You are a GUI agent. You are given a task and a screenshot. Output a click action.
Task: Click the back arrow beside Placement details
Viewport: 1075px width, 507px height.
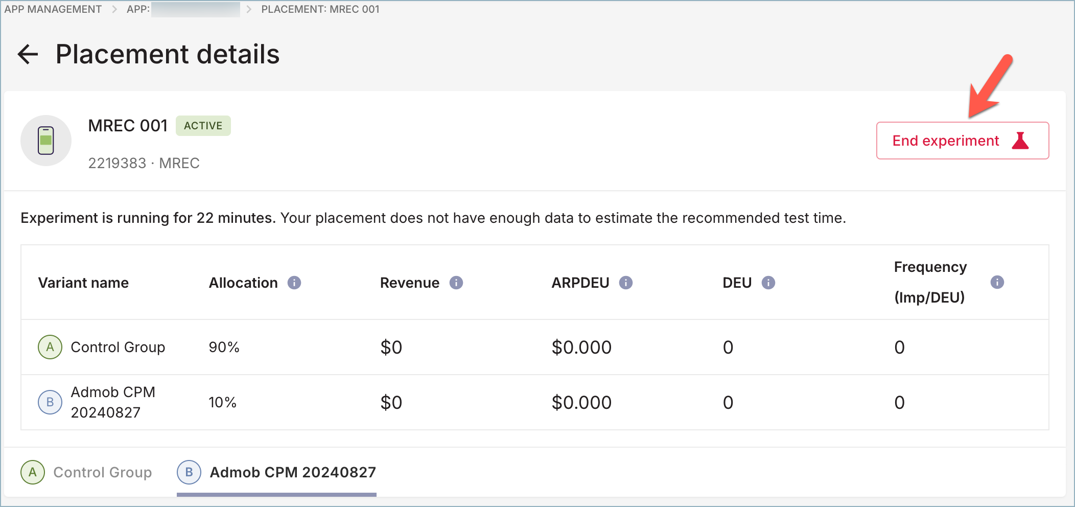pyautogui.click(x=28, y=54)
